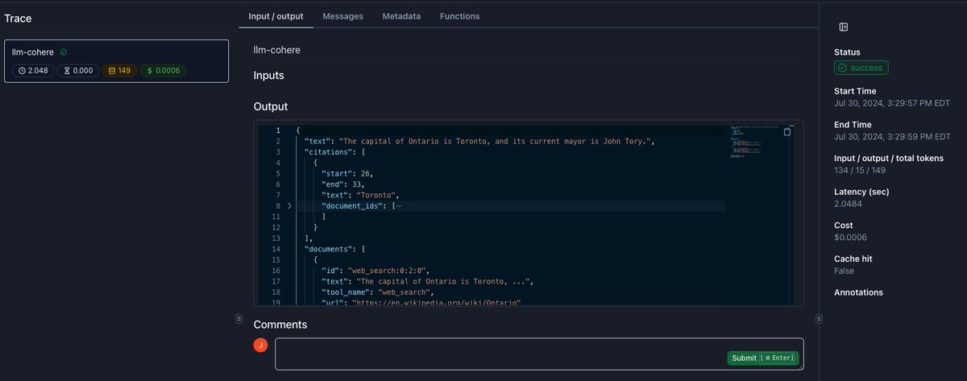
Task: Click output line with "The capital of Ontario is Toronto"
Action: point(479,142)
